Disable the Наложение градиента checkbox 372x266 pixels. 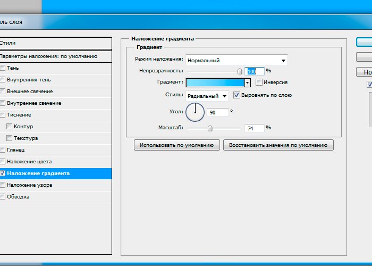(x=3, y=173)
